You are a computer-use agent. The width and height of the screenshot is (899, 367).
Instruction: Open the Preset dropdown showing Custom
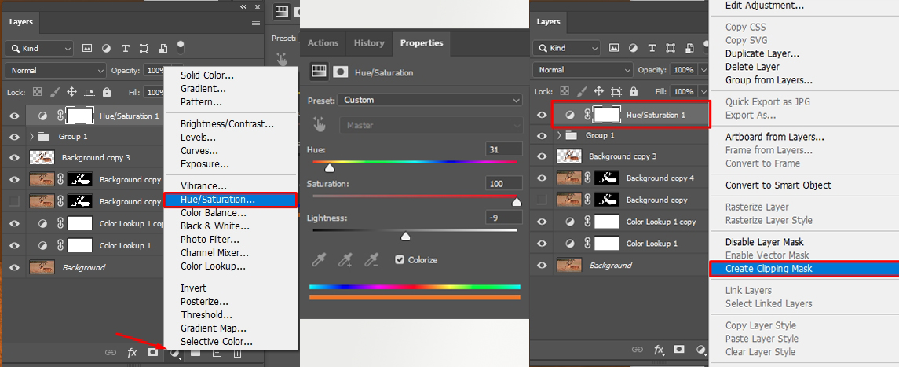point(430,100)
